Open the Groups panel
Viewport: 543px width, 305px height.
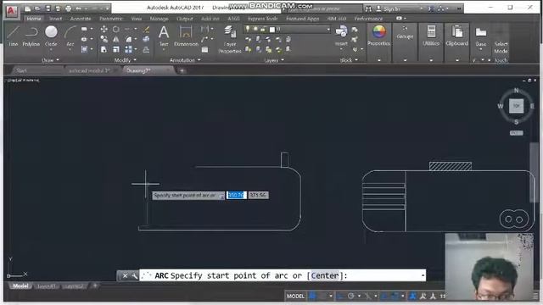[x=405, y=33]
